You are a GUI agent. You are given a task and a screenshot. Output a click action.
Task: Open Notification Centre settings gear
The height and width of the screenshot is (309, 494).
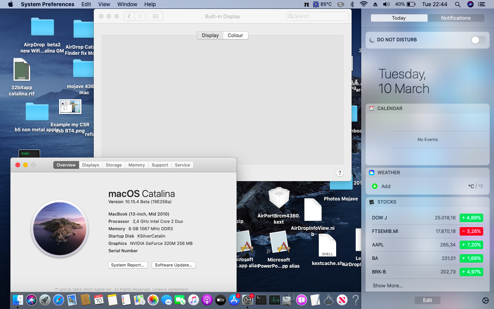[x=486, y=301]
